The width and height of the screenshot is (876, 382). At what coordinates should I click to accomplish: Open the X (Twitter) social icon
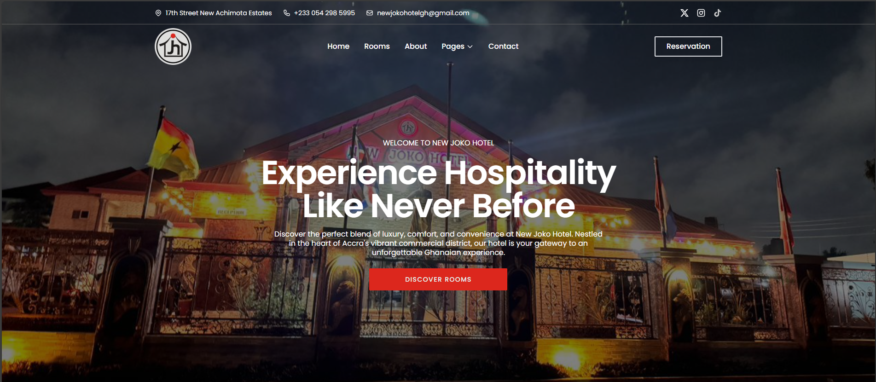pyautogui.click(x=685, y=13)
